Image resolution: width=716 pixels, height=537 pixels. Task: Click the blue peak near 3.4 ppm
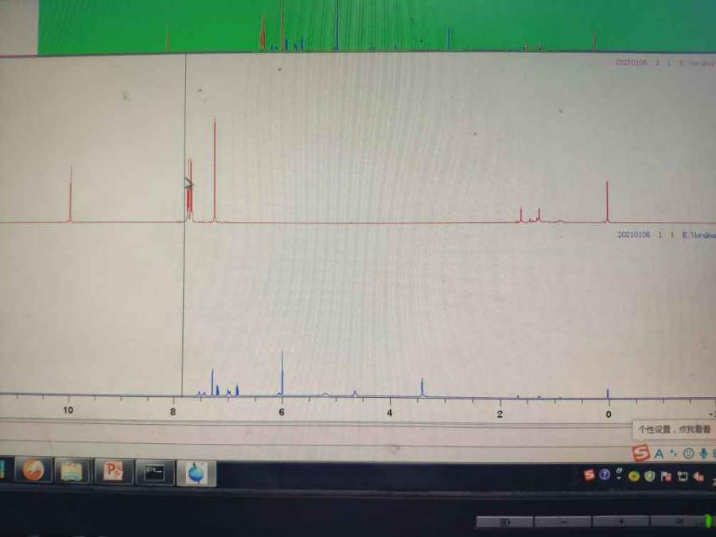click(422, 387)
